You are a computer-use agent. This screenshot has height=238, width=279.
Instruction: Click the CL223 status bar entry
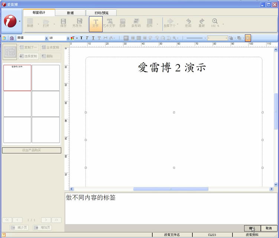click(212, 235)
